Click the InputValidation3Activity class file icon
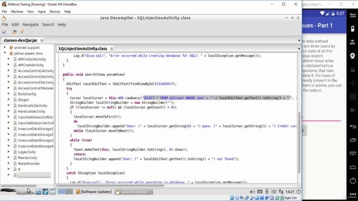This screenshot has height=201, width=358. click(15, 123)
